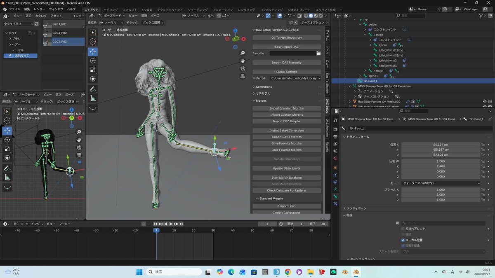The width and height of the screenshot is (495, 278).
Task: Open the Daz To Blender sidebar tab
Action: tap(327, 83)
